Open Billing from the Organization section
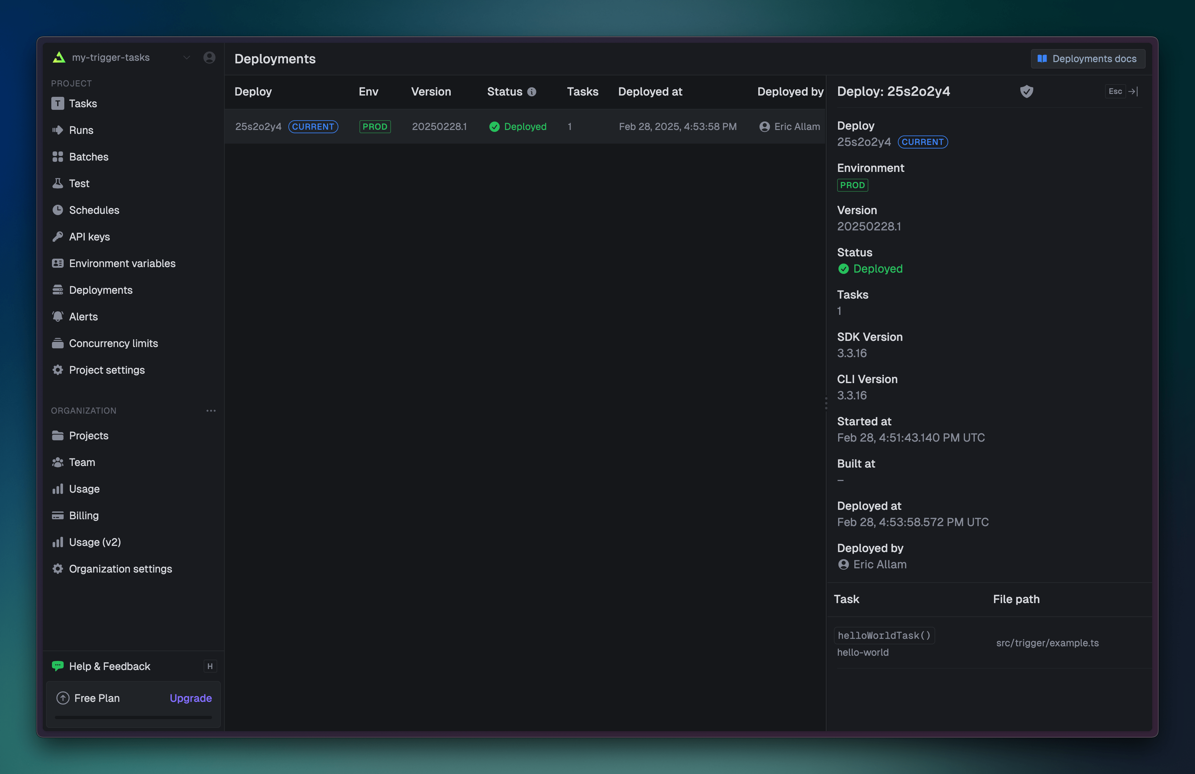This screenshot has height=774, width=1195. [x=84, y=515]
